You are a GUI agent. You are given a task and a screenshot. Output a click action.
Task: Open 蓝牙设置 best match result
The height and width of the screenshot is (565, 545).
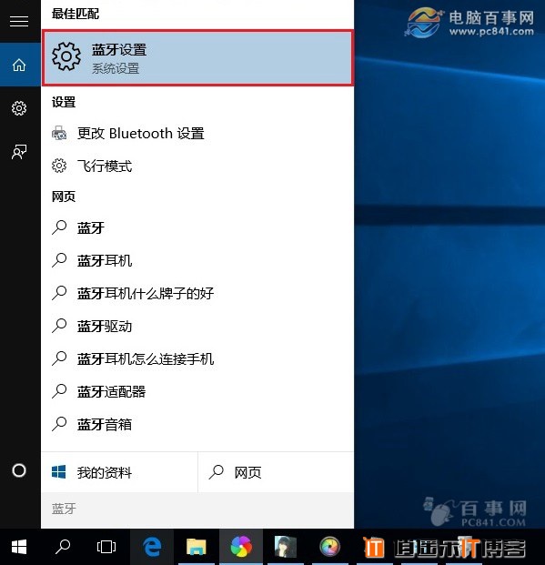coord(197,58)
